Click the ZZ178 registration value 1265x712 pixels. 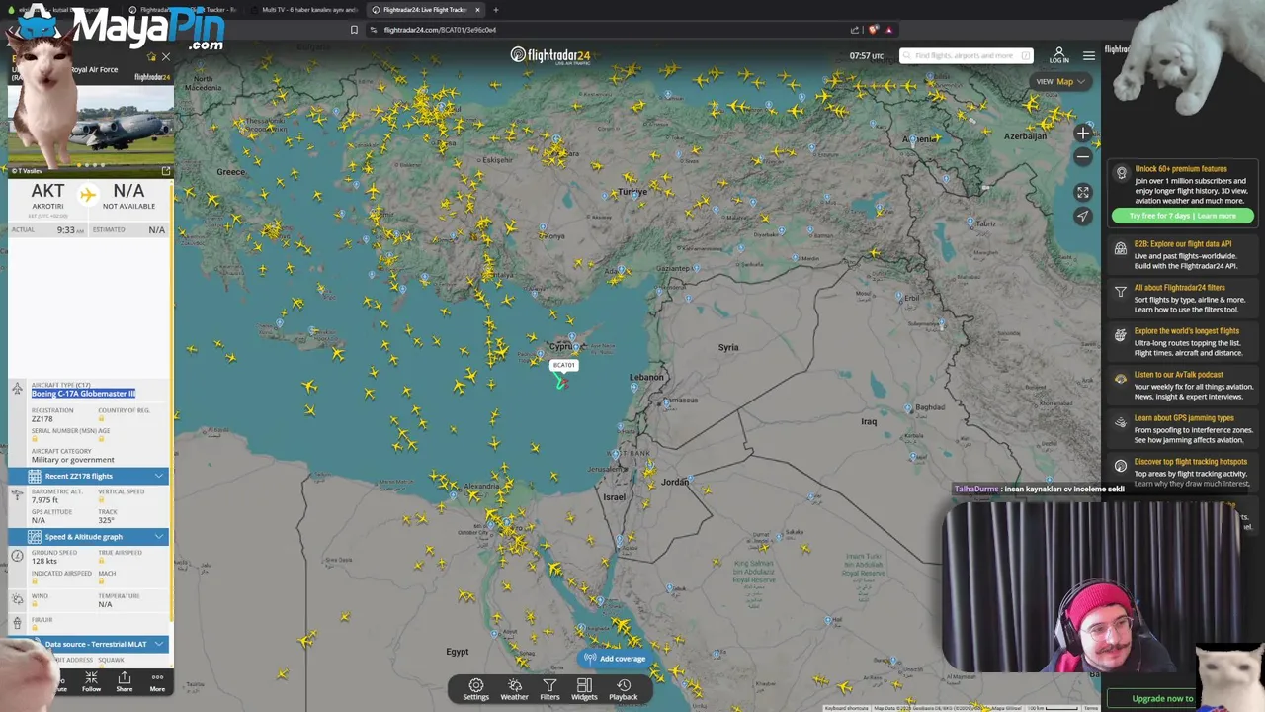[42, 419]
